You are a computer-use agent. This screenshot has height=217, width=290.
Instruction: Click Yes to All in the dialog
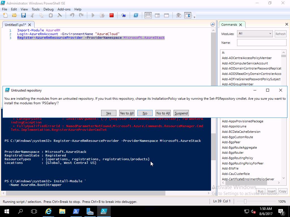(127, 113)
